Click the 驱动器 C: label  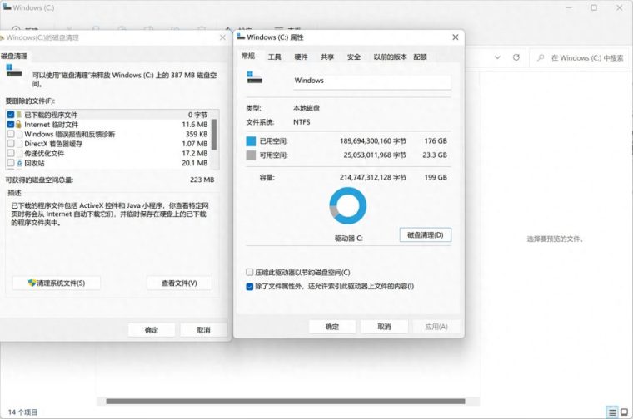pos(349,239)
